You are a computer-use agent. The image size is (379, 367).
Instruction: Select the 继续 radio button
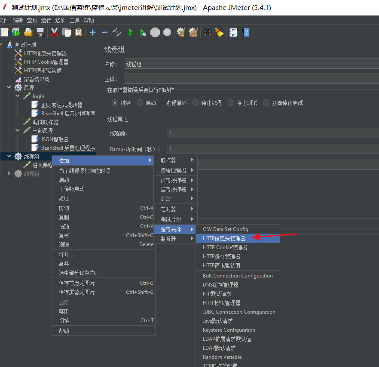[115, 103]
